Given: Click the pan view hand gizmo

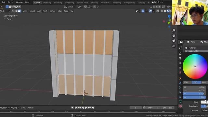Looking at the screenshot, I should tap(174, 36).
